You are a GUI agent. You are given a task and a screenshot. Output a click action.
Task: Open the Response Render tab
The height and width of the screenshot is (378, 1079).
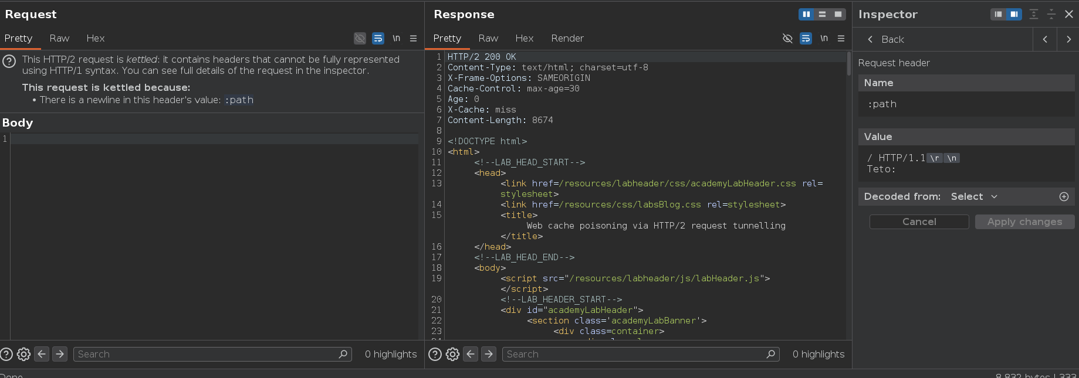[567, 38]
